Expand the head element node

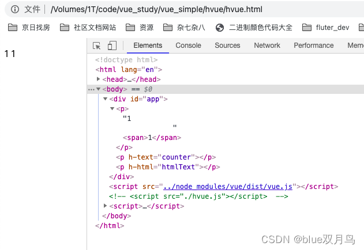pos(99,79)
